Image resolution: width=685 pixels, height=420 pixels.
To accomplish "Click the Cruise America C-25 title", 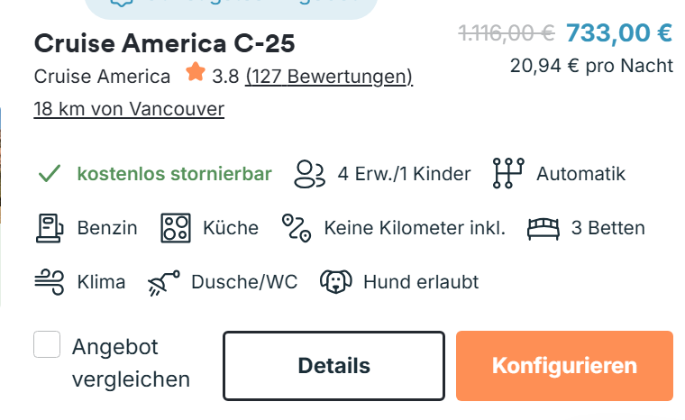I will 164,43.
